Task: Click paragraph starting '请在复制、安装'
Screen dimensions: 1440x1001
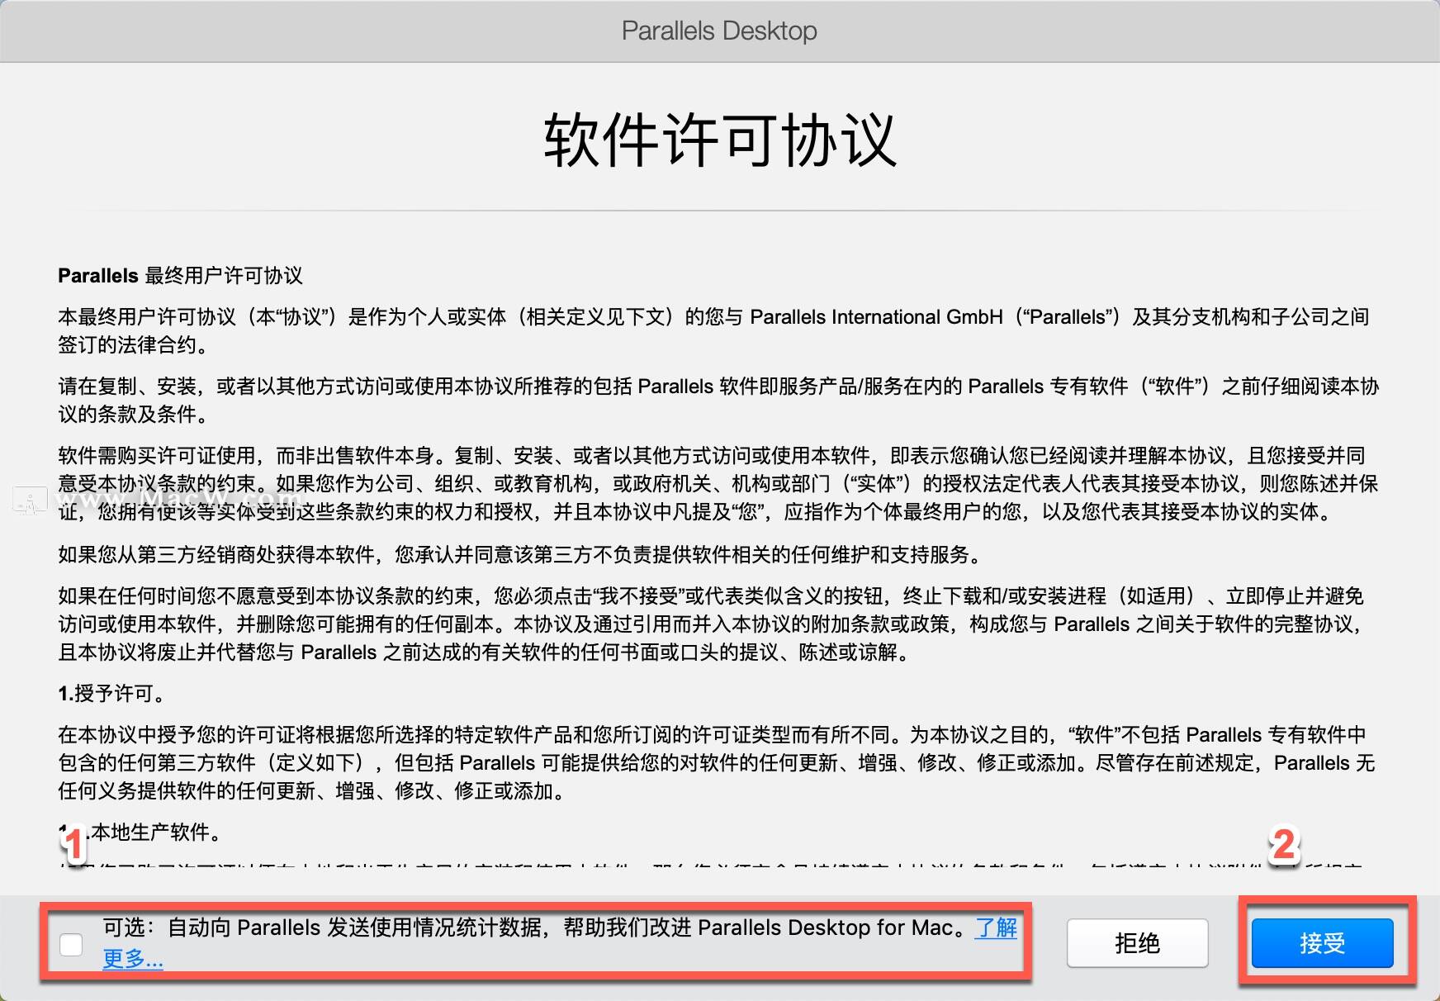Action: (x=718, y=400)
